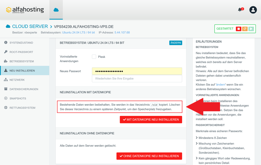This screenshot has height=165, width=261.
Task: Expand the Mindestens 8 Zeichen bullet chevron
Action: click(x=197, y=138)
